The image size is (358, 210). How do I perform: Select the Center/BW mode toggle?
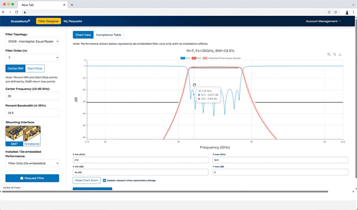(15, 68)
